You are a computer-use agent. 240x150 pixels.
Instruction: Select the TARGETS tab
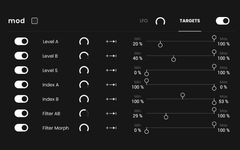(x=190, y=21)
